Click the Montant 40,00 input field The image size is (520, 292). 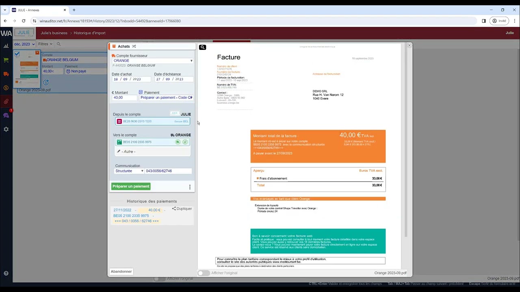pyautogui.click(x=125, y=98)
